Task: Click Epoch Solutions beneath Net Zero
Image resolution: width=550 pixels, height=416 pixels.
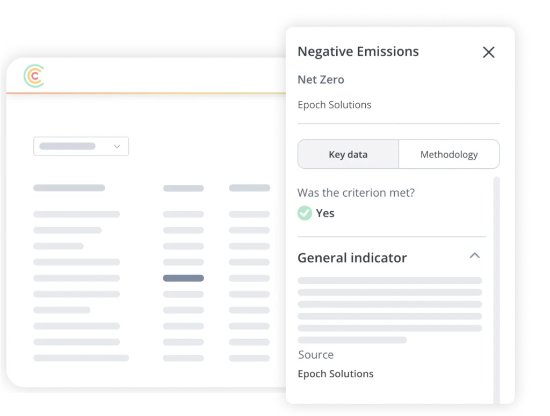Action: click(334, 105)
